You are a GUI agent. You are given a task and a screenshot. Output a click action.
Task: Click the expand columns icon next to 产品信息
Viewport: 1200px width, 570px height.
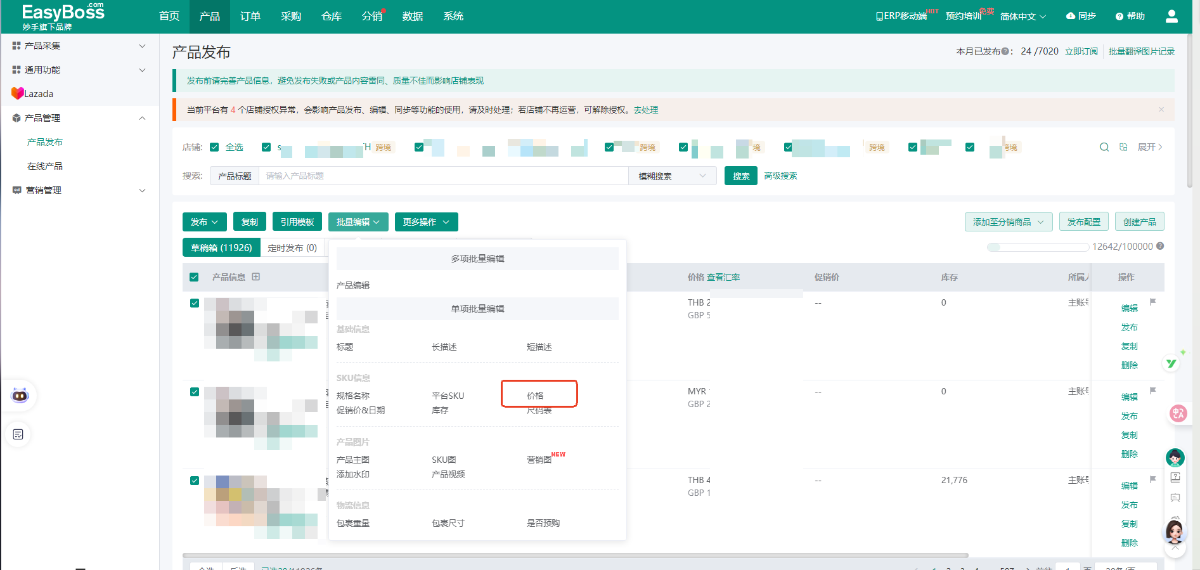[x=256, y=277]
